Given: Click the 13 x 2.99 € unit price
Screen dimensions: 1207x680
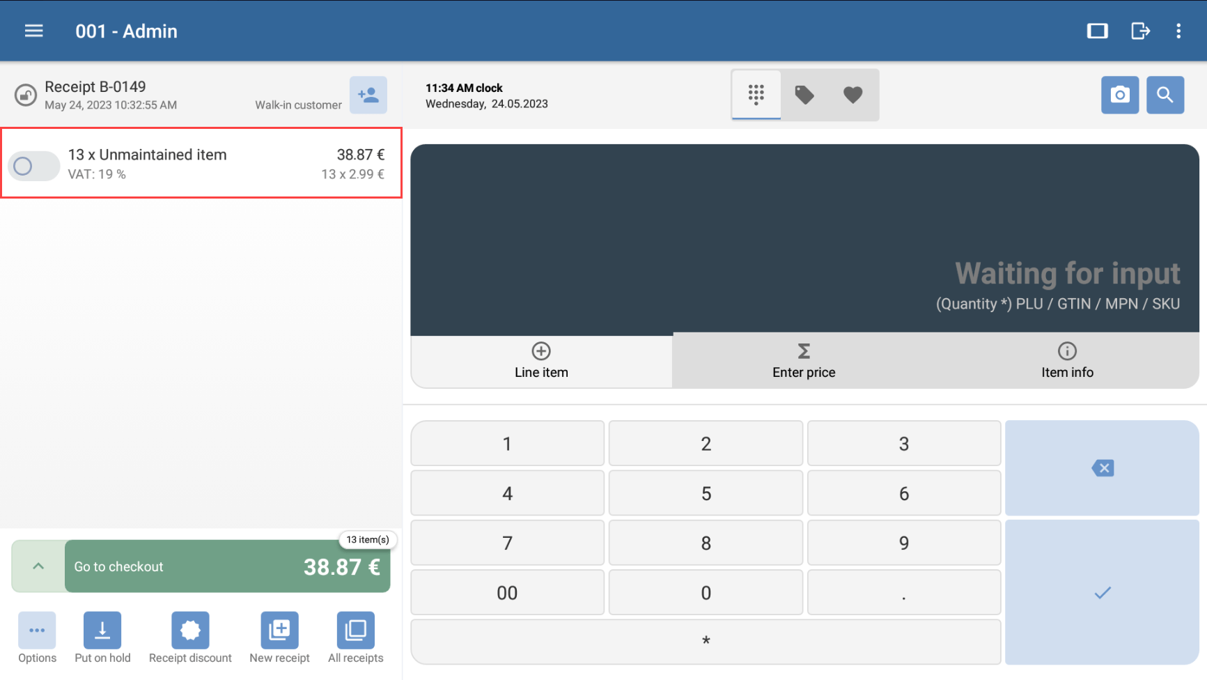Looking at the screenshot, I should pos(352,174).
